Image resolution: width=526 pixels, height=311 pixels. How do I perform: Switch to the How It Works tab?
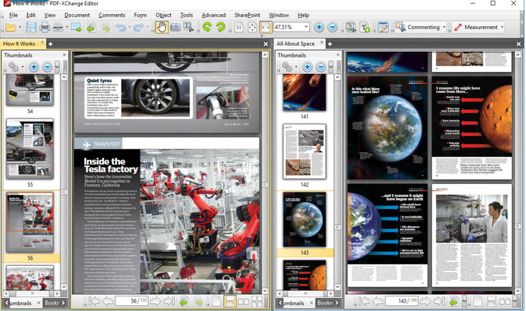tap(19, 44)
